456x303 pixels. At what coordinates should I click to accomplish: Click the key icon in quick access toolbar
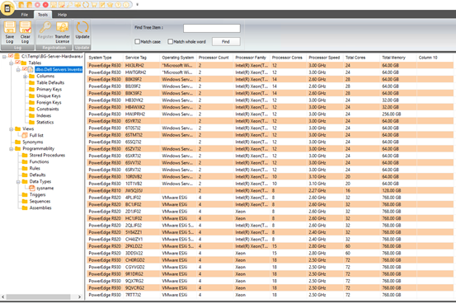[70, 5]
